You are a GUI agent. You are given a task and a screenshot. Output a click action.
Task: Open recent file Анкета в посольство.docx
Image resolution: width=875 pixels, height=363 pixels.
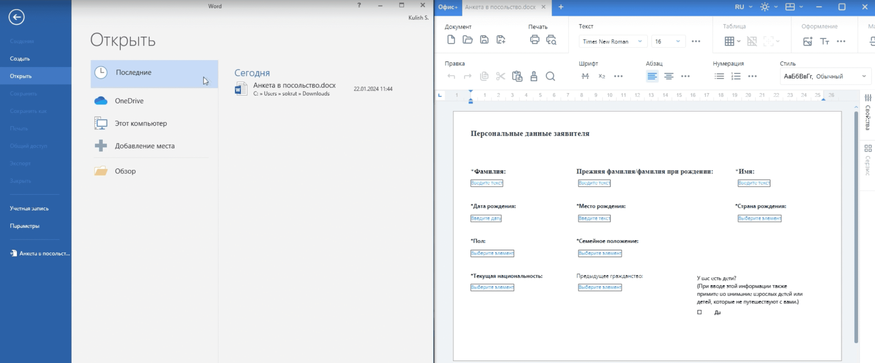coord(294,89)
